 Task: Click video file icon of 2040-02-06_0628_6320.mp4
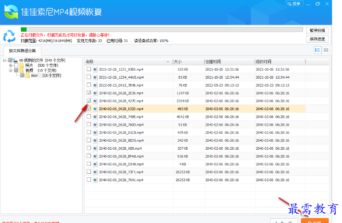(x=95, y=109)
